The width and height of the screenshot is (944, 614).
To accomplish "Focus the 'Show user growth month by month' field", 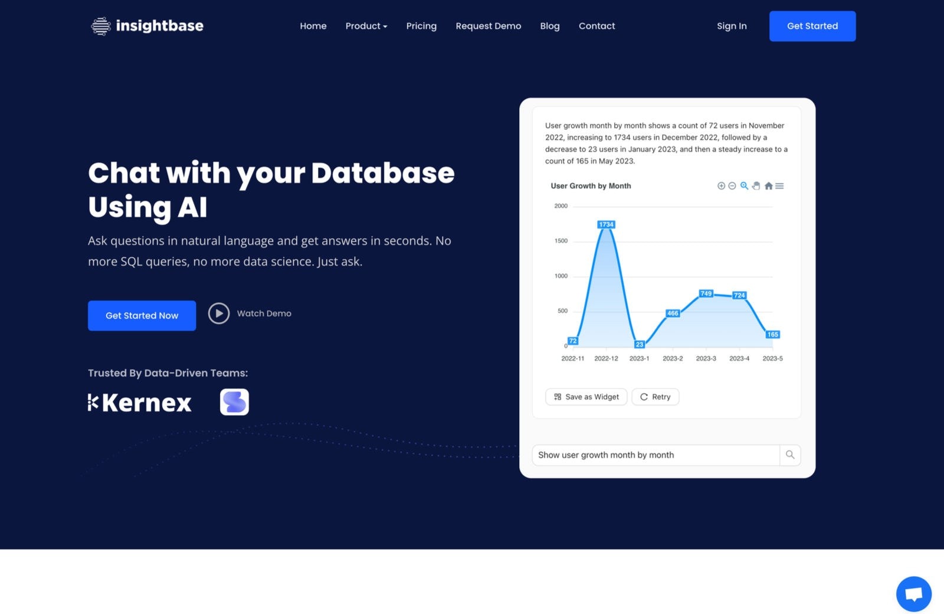I will [655, 455].
